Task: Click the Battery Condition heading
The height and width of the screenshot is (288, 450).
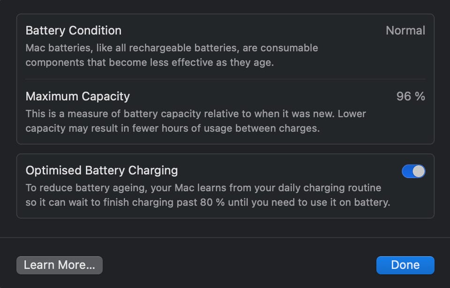Action: point(74,31)
